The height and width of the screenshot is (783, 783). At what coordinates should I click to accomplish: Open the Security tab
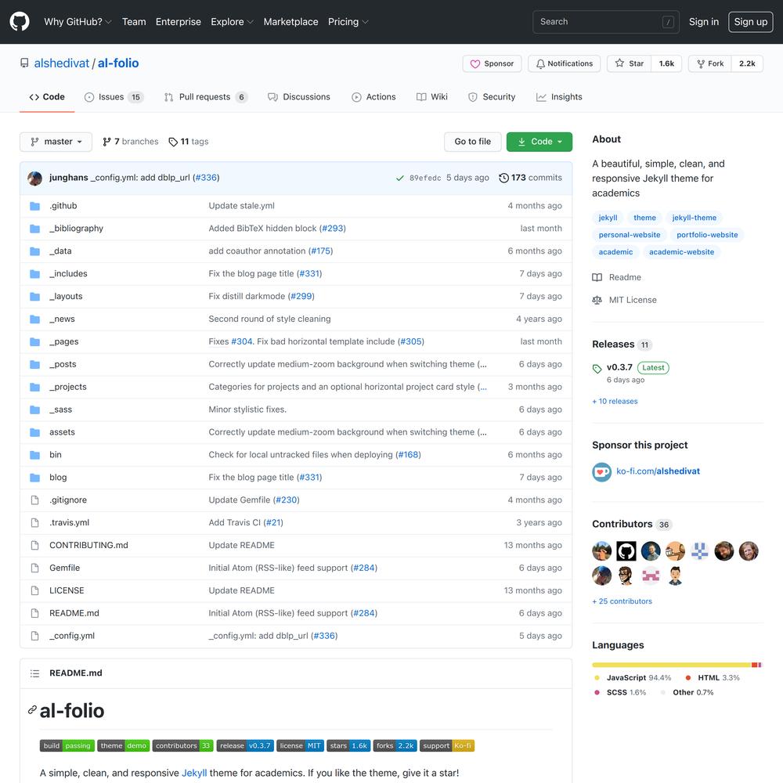click(492, 97)
